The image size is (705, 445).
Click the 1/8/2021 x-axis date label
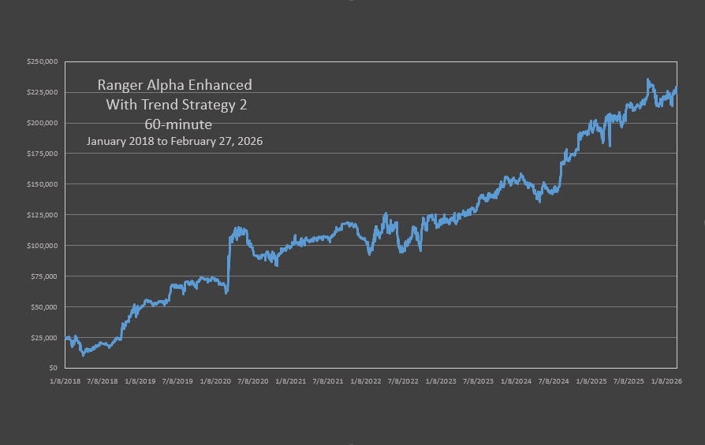291,381
